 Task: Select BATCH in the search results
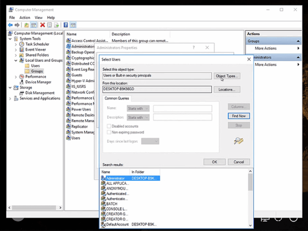click(x=112, y=204)
